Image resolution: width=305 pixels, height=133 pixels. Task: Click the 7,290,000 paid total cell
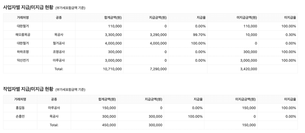click(146, 69)
